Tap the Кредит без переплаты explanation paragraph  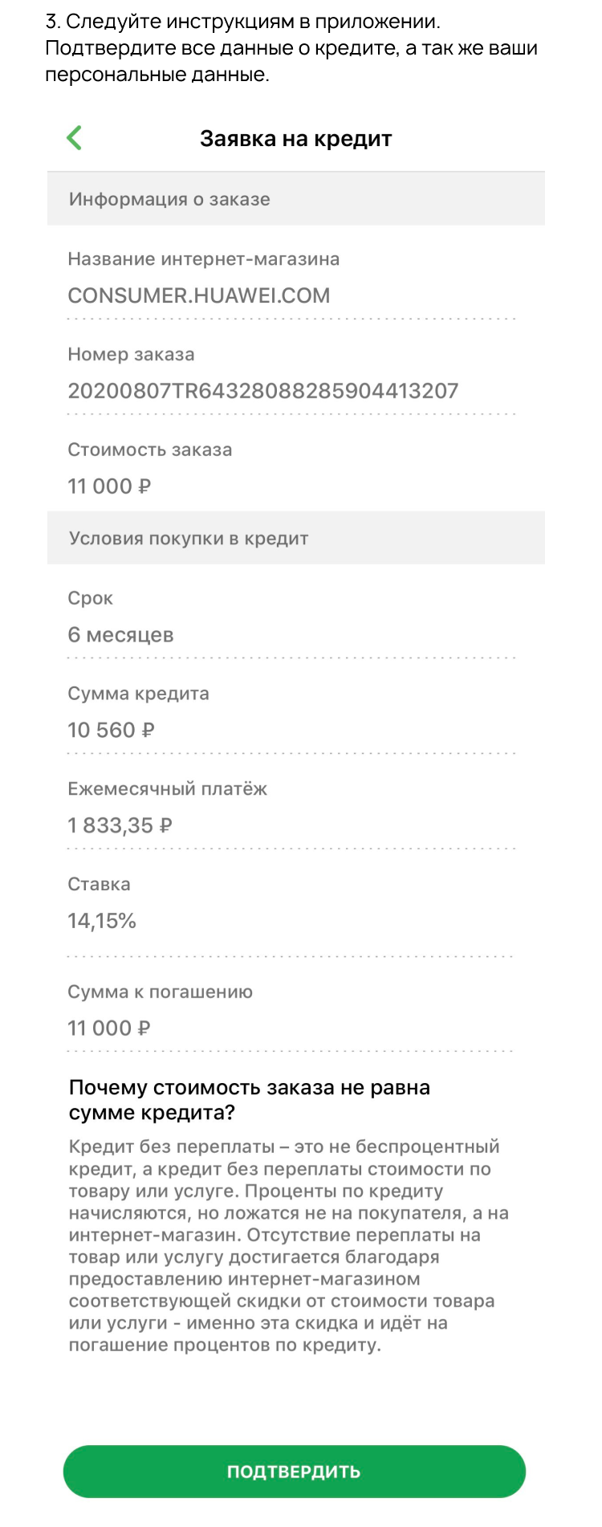[x=289, y=1245]
